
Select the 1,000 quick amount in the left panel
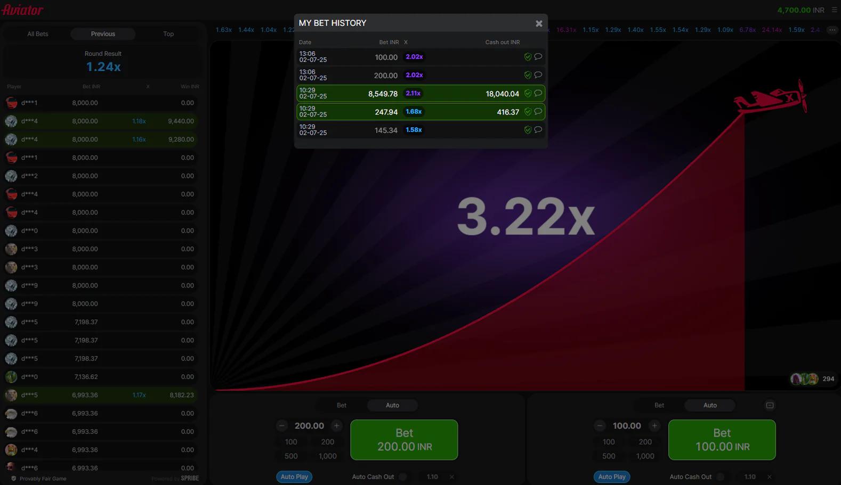point(327,456)
